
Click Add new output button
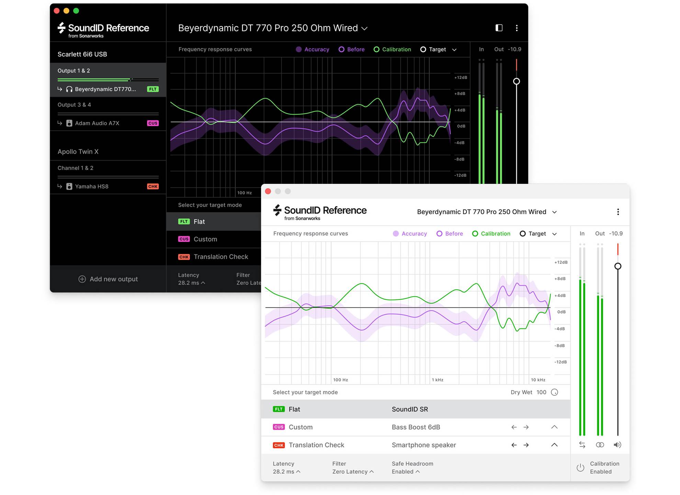108,279
